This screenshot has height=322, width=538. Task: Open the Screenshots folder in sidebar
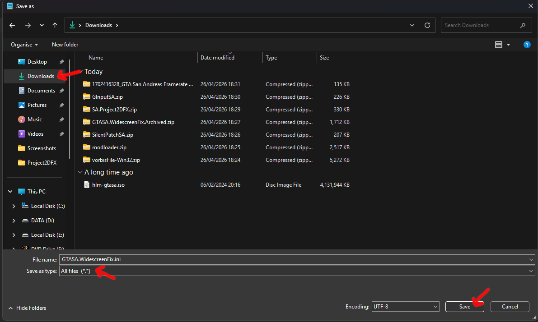click(37, 148)
